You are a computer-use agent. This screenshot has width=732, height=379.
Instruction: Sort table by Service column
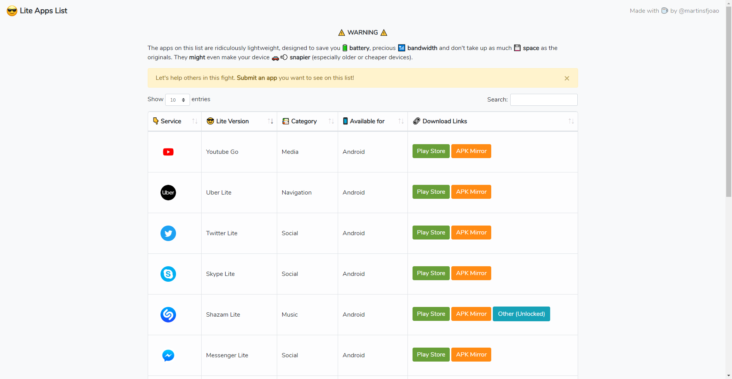pyautogui.click(x=174, y=121)
